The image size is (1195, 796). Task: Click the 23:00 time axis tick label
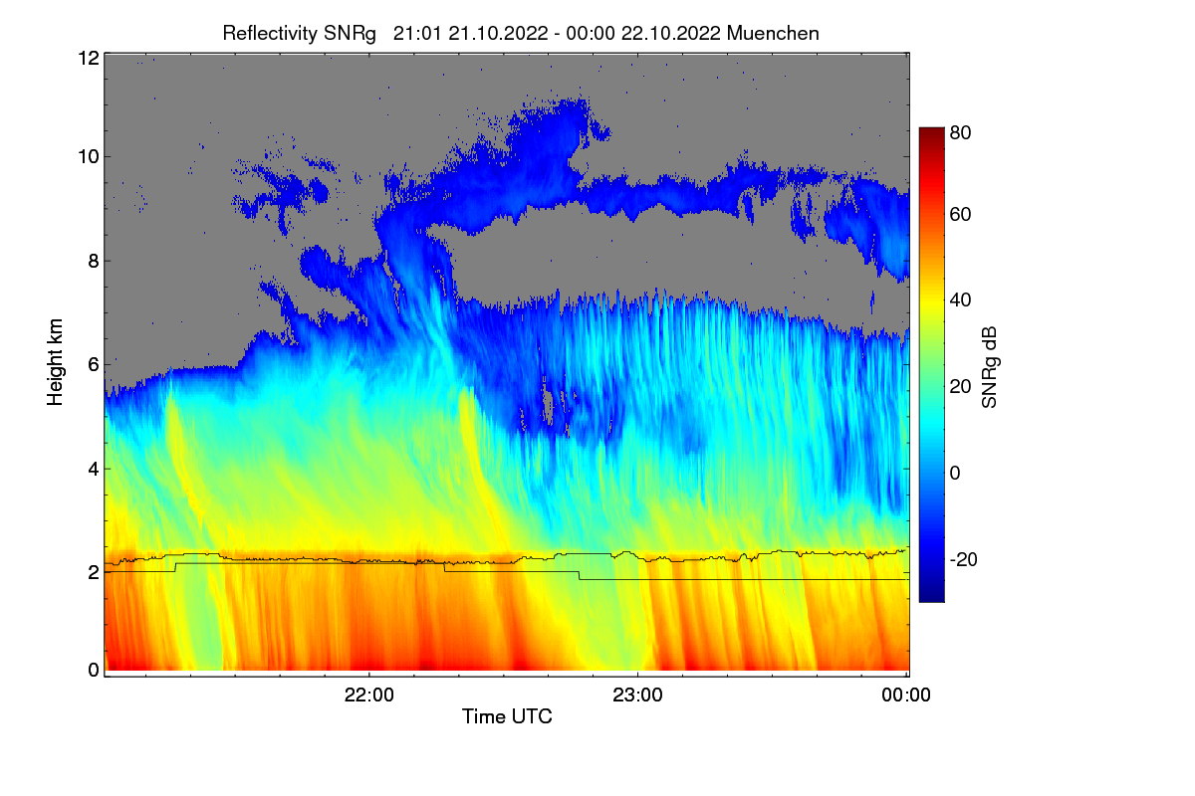click(637, 696)
